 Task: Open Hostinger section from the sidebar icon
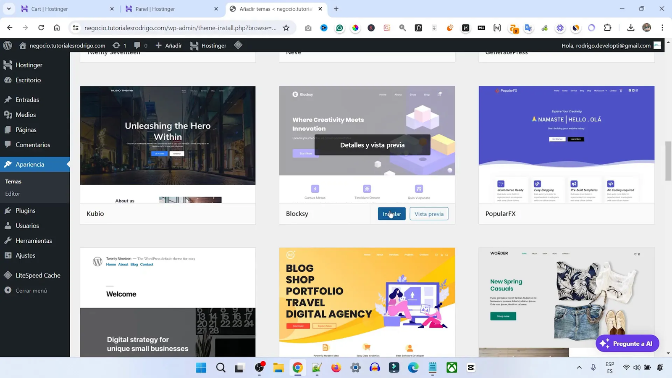pos(8,65)
